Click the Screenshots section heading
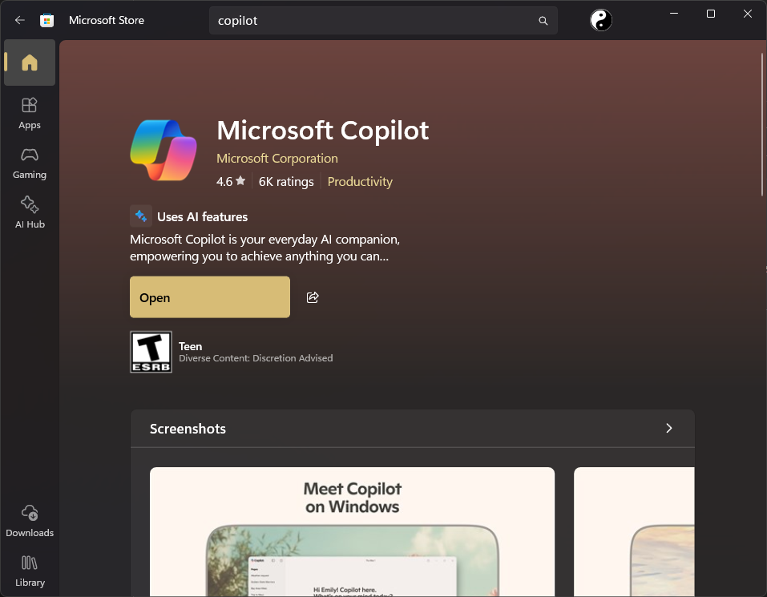Image resolution: width=767 pixels, height=597 pixels. click(188, 429)
